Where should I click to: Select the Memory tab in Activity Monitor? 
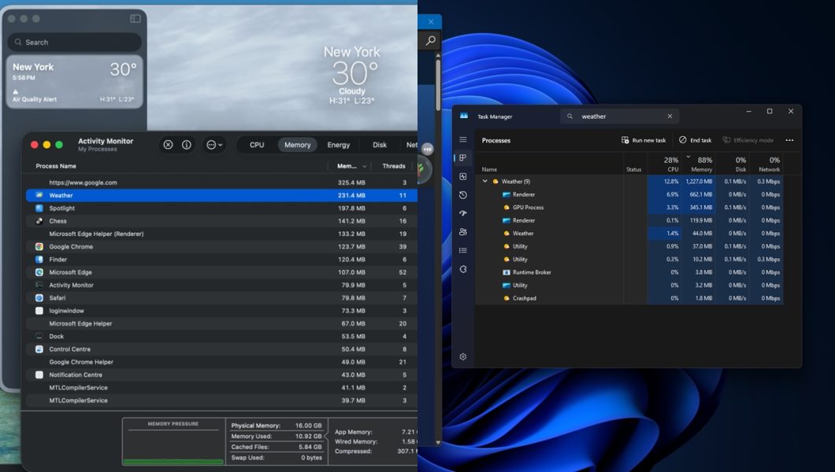click(x=297, y=145)
